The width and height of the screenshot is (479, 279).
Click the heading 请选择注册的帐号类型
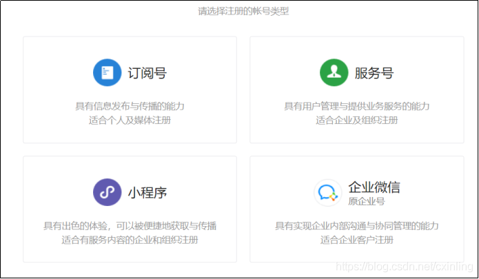tap(243, 11)
